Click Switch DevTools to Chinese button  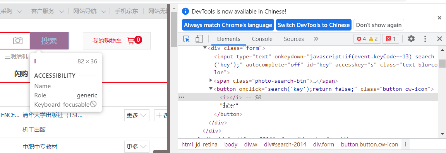314,25
